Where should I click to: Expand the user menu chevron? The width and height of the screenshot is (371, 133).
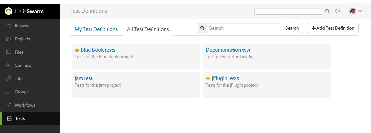[x=360, y=11]
